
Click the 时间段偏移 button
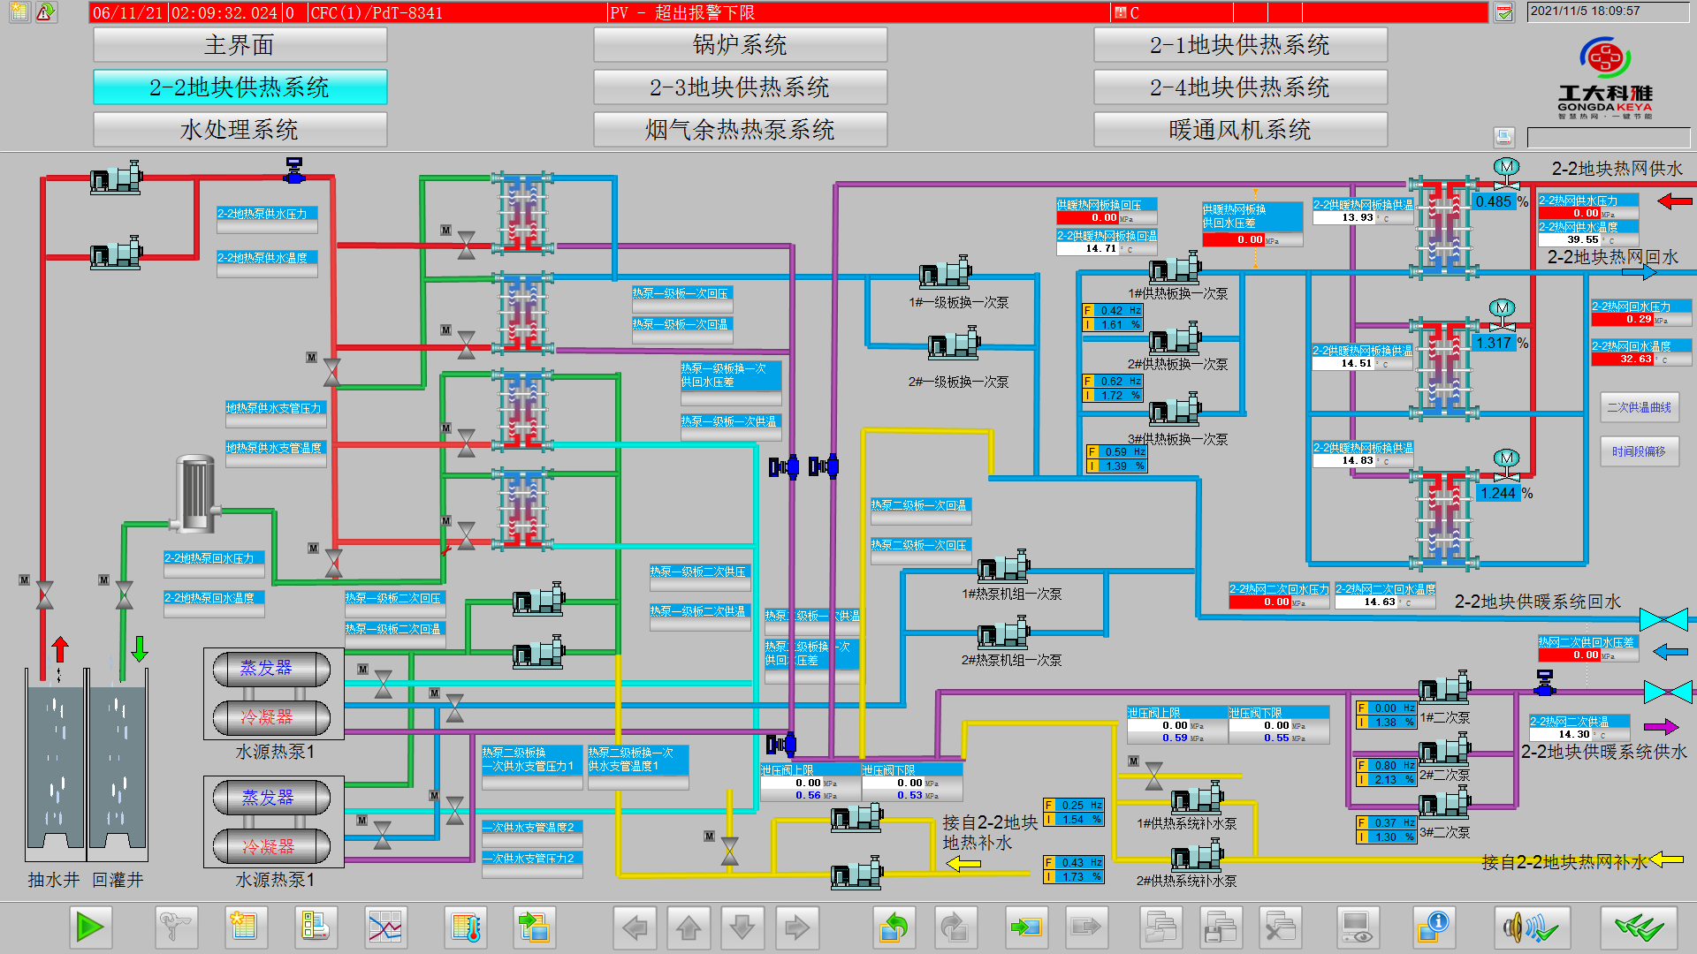1639,451
